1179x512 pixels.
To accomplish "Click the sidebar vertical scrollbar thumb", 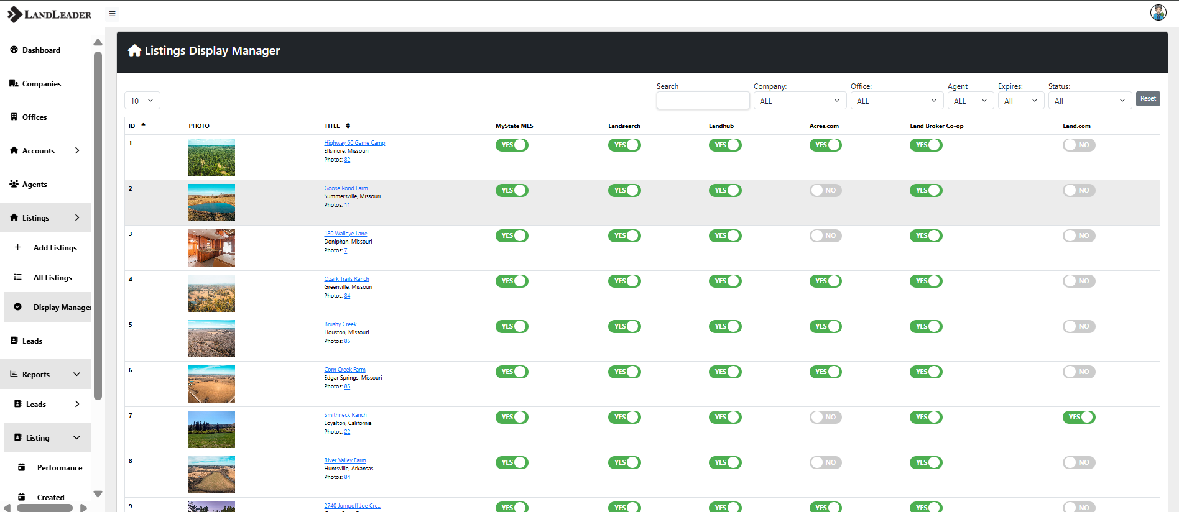I will [98, 226].
